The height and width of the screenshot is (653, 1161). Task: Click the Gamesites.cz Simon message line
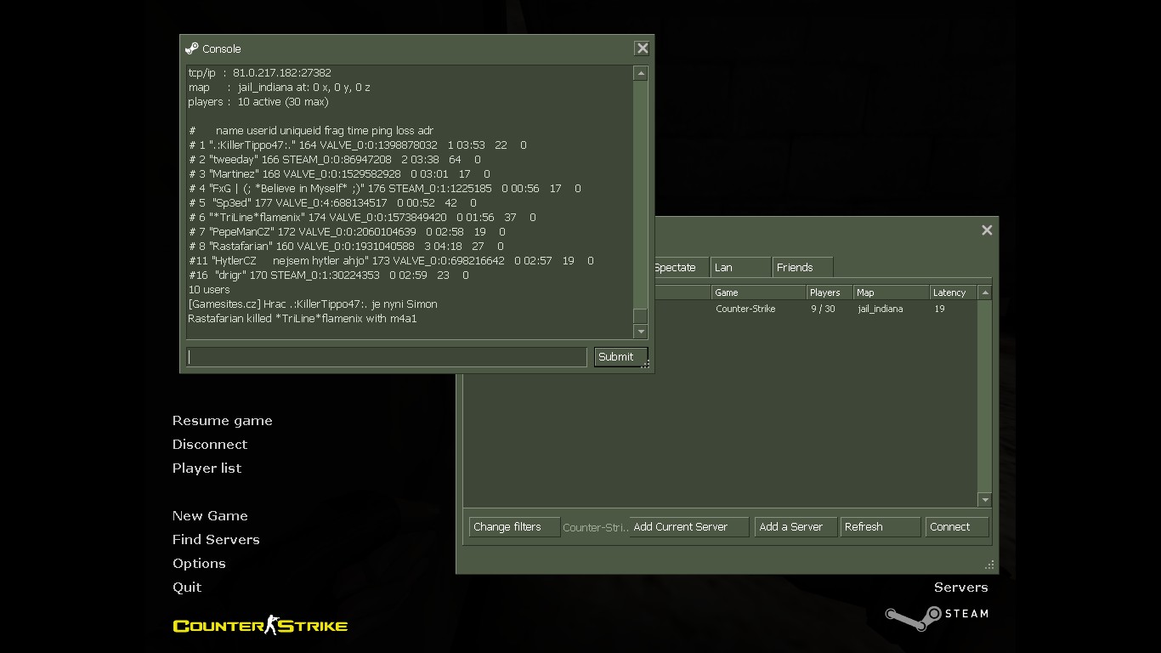[x=313, y=304]
